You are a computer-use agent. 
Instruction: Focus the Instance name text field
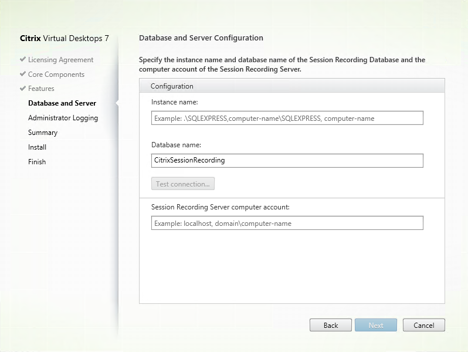click(287, 118)
